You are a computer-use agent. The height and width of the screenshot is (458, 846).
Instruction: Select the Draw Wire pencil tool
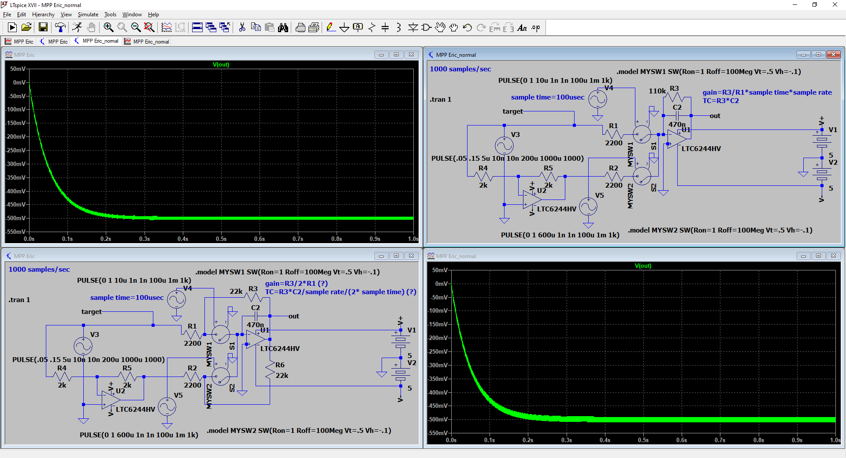(330, 28)
